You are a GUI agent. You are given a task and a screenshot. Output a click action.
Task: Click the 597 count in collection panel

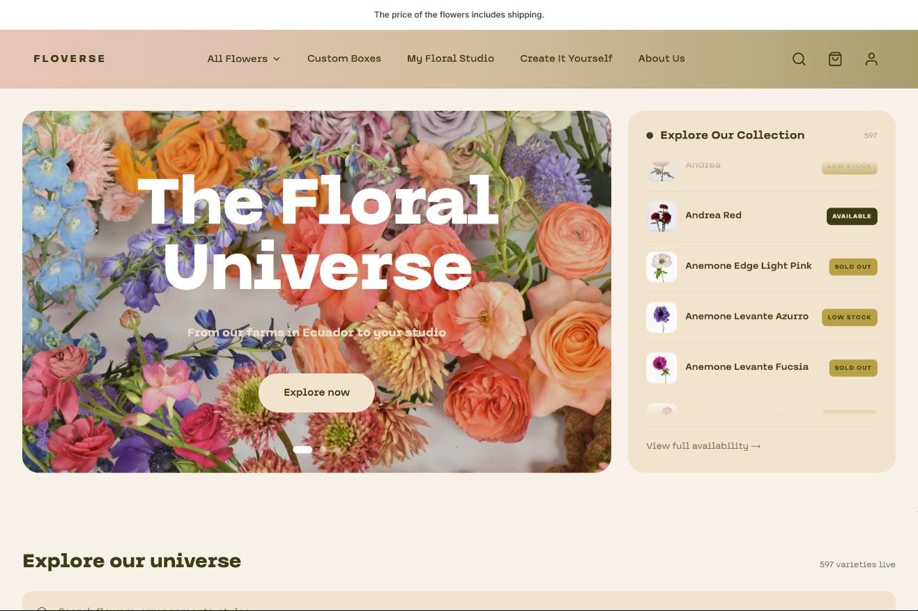pos(871,135)
